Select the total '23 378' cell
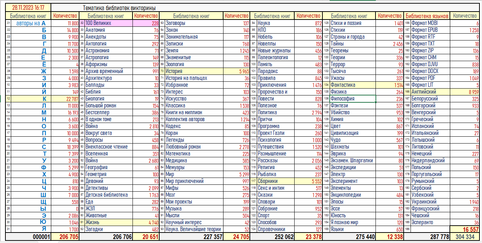 (308, 236)
